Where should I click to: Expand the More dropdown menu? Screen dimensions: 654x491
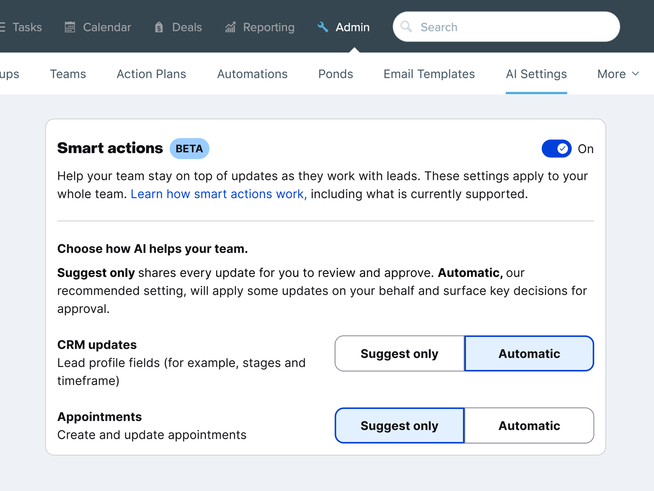[618, 74]
